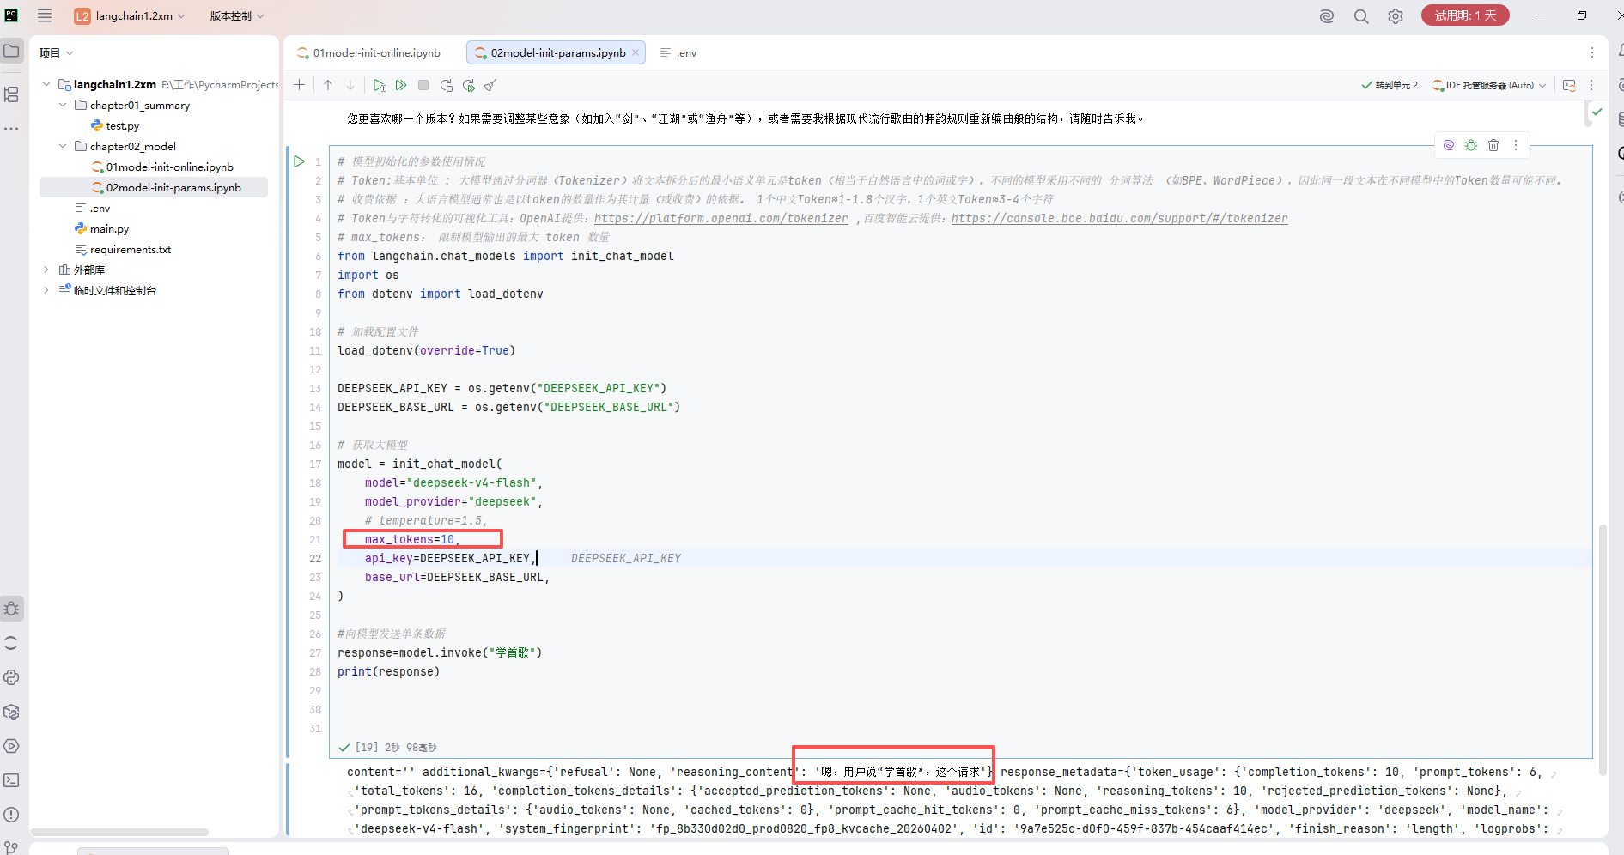Click the '[19] 2秒 98毫秒' execution status
Image resolution: width=1624 pixels, height=855 pixels.
pyautogui.click(x=388, y=747)
